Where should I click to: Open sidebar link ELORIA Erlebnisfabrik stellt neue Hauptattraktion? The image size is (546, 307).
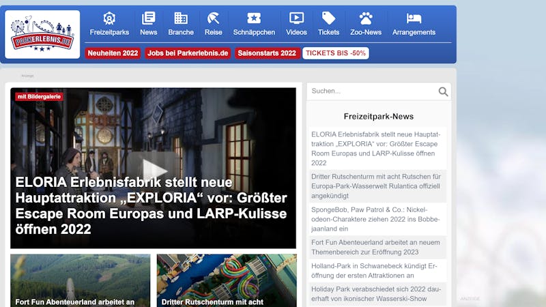click(377, 149)
